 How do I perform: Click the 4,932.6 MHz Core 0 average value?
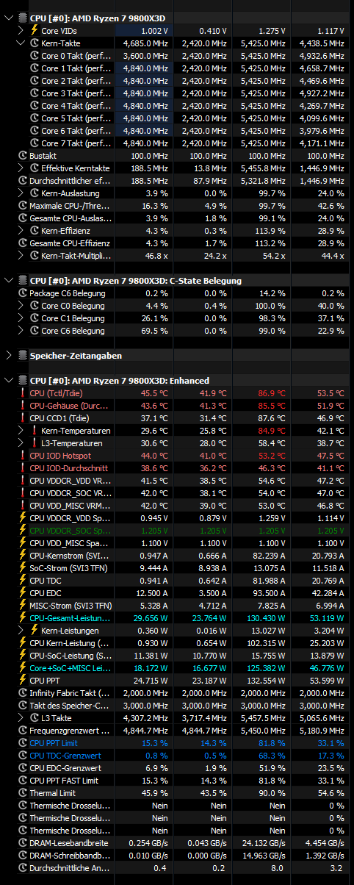(322, 56)
